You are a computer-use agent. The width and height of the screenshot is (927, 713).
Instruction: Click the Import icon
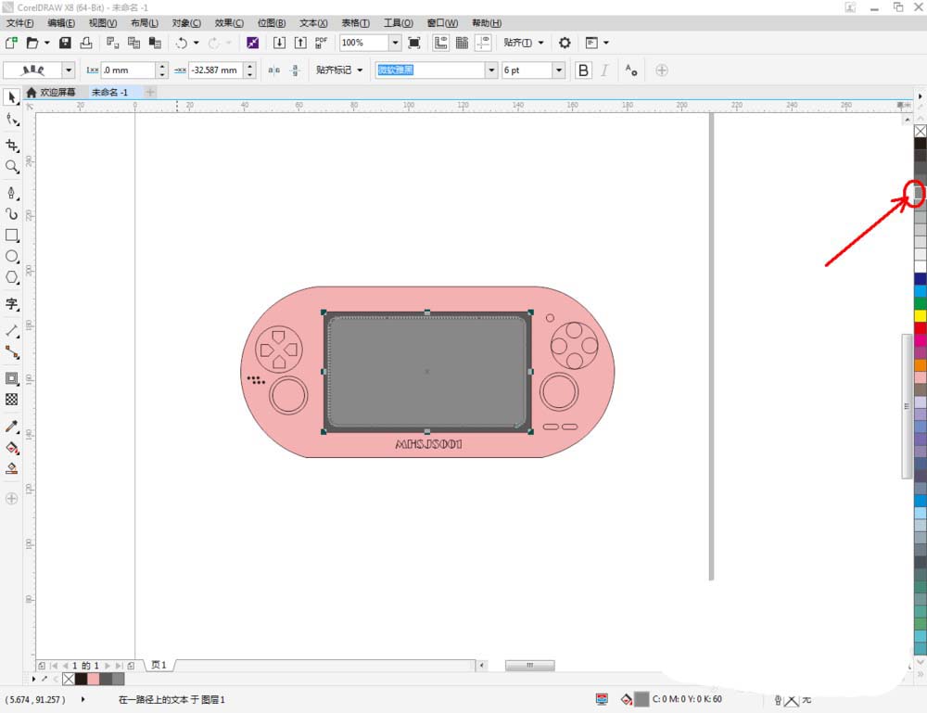coord(279,43)
